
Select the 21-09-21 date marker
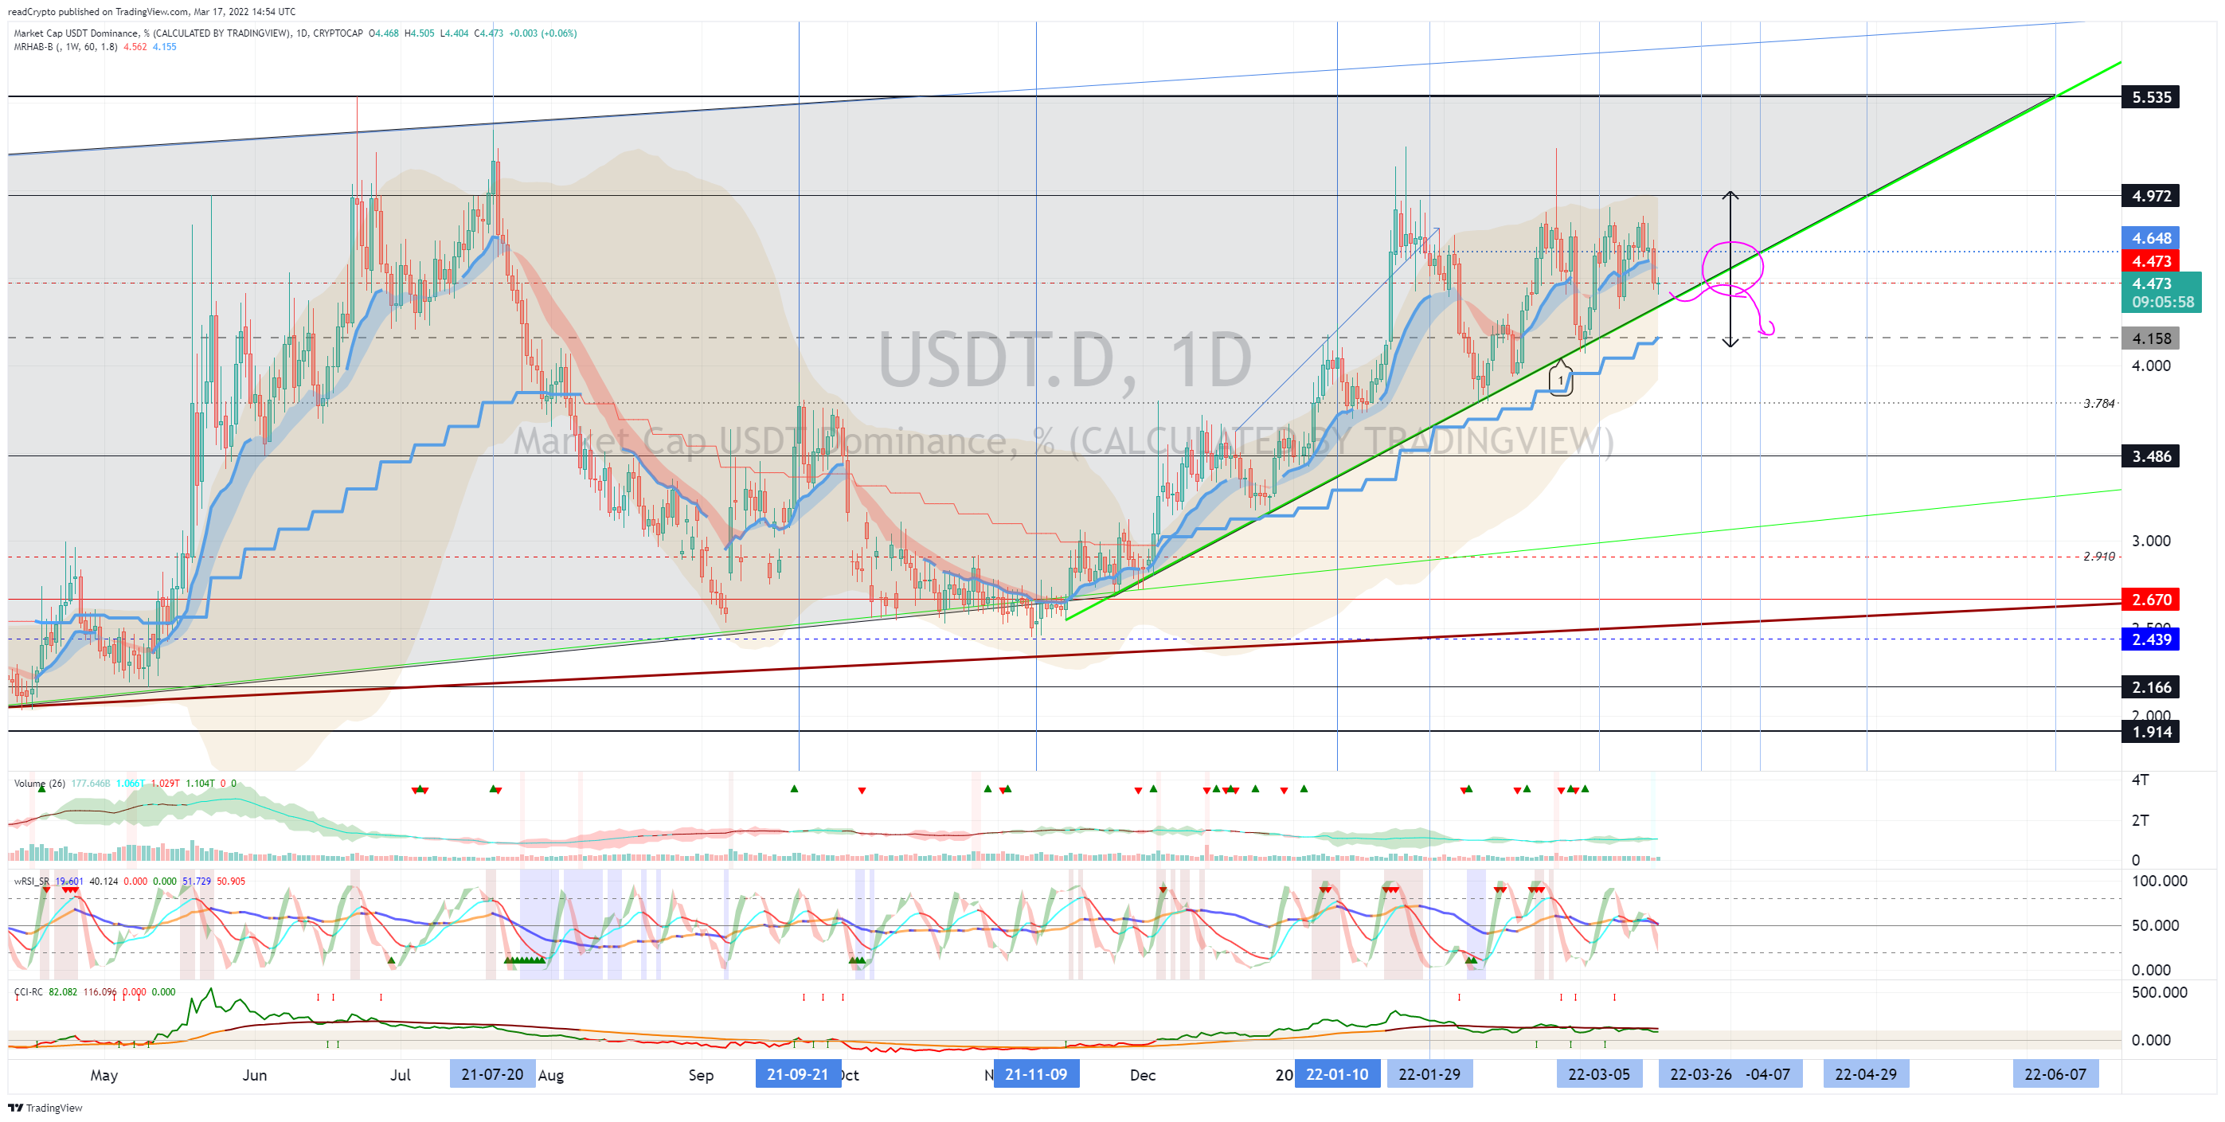[798, 1074]
